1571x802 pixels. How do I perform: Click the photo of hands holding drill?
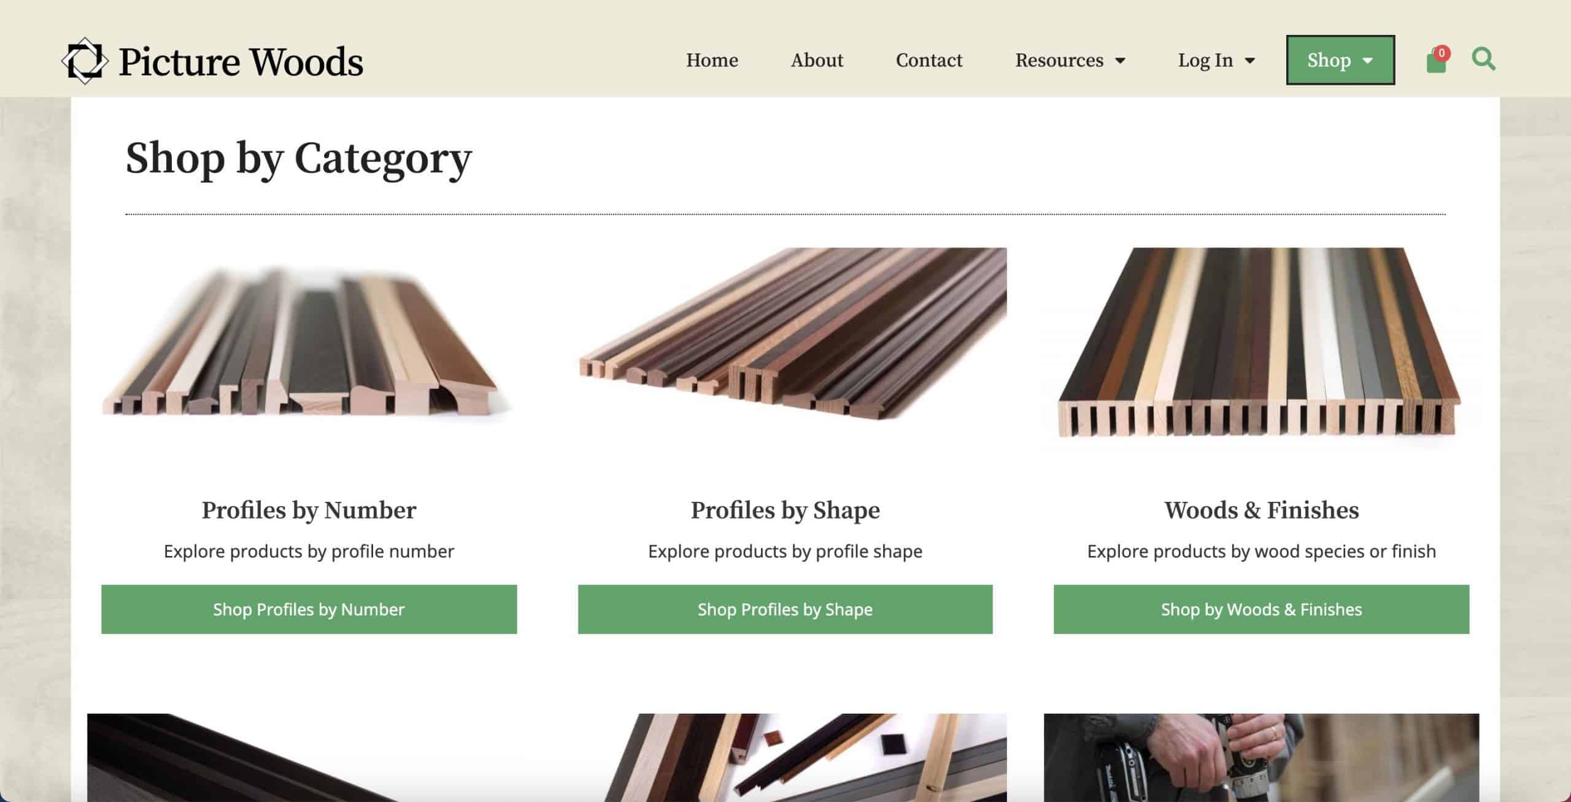(x=1261, y=757)
